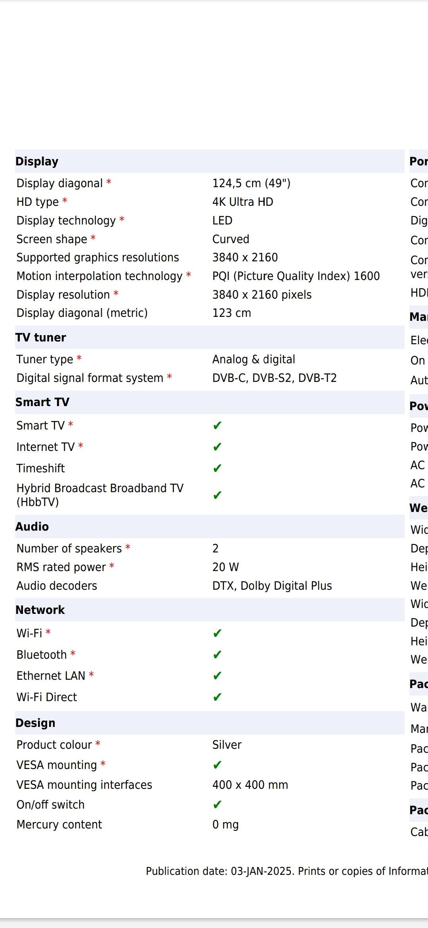Click the red asterisk after Display diagonal

(109, 182)
